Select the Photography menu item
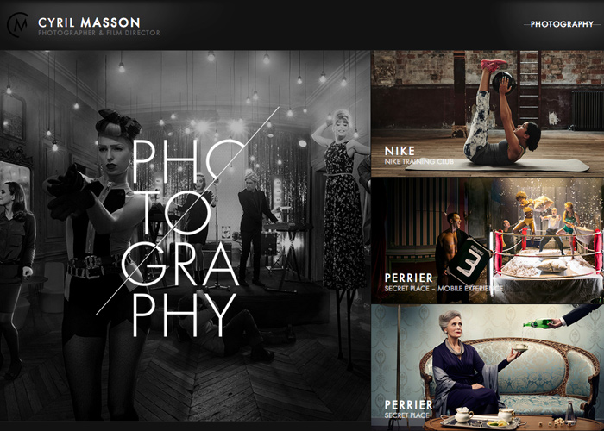The height and width of the screenshot is (431, 604). (x=562, y=24)
